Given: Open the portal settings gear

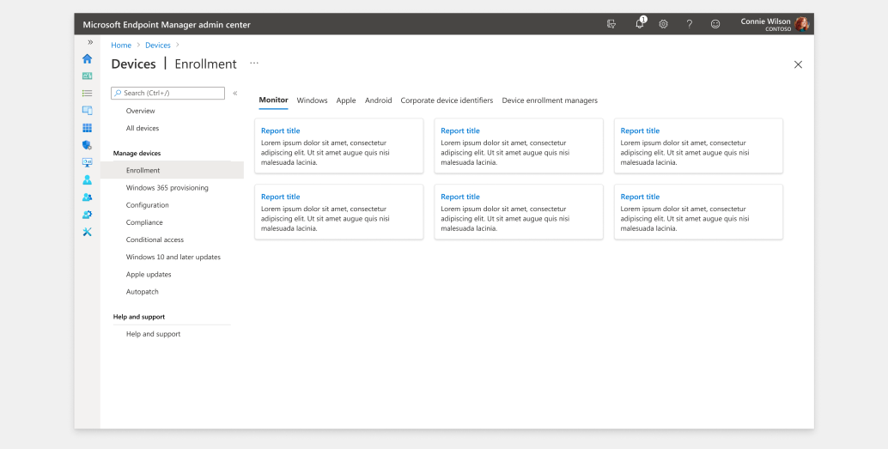Looking at the screenshot, I should click(663, 24).
